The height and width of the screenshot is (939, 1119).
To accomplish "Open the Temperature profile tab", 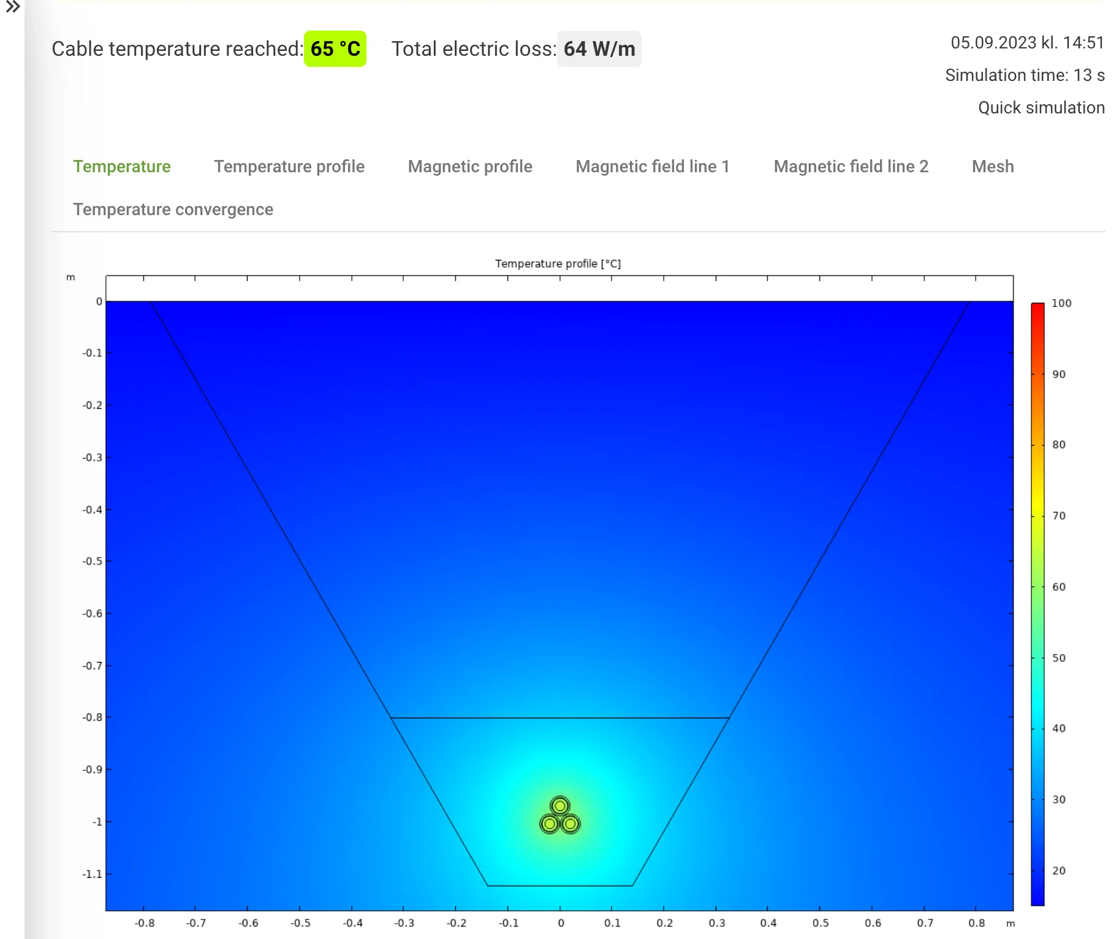I will [x=289, y=167].
